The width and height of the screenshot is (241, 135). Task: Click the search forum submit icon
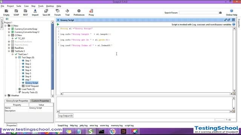220,13
